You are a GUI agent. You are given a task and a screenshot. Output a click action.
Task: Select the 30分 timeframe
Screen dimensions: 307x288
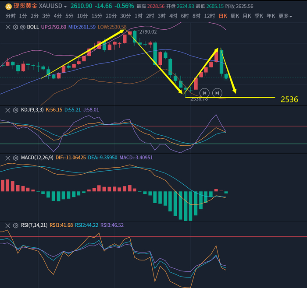point(125,16)
